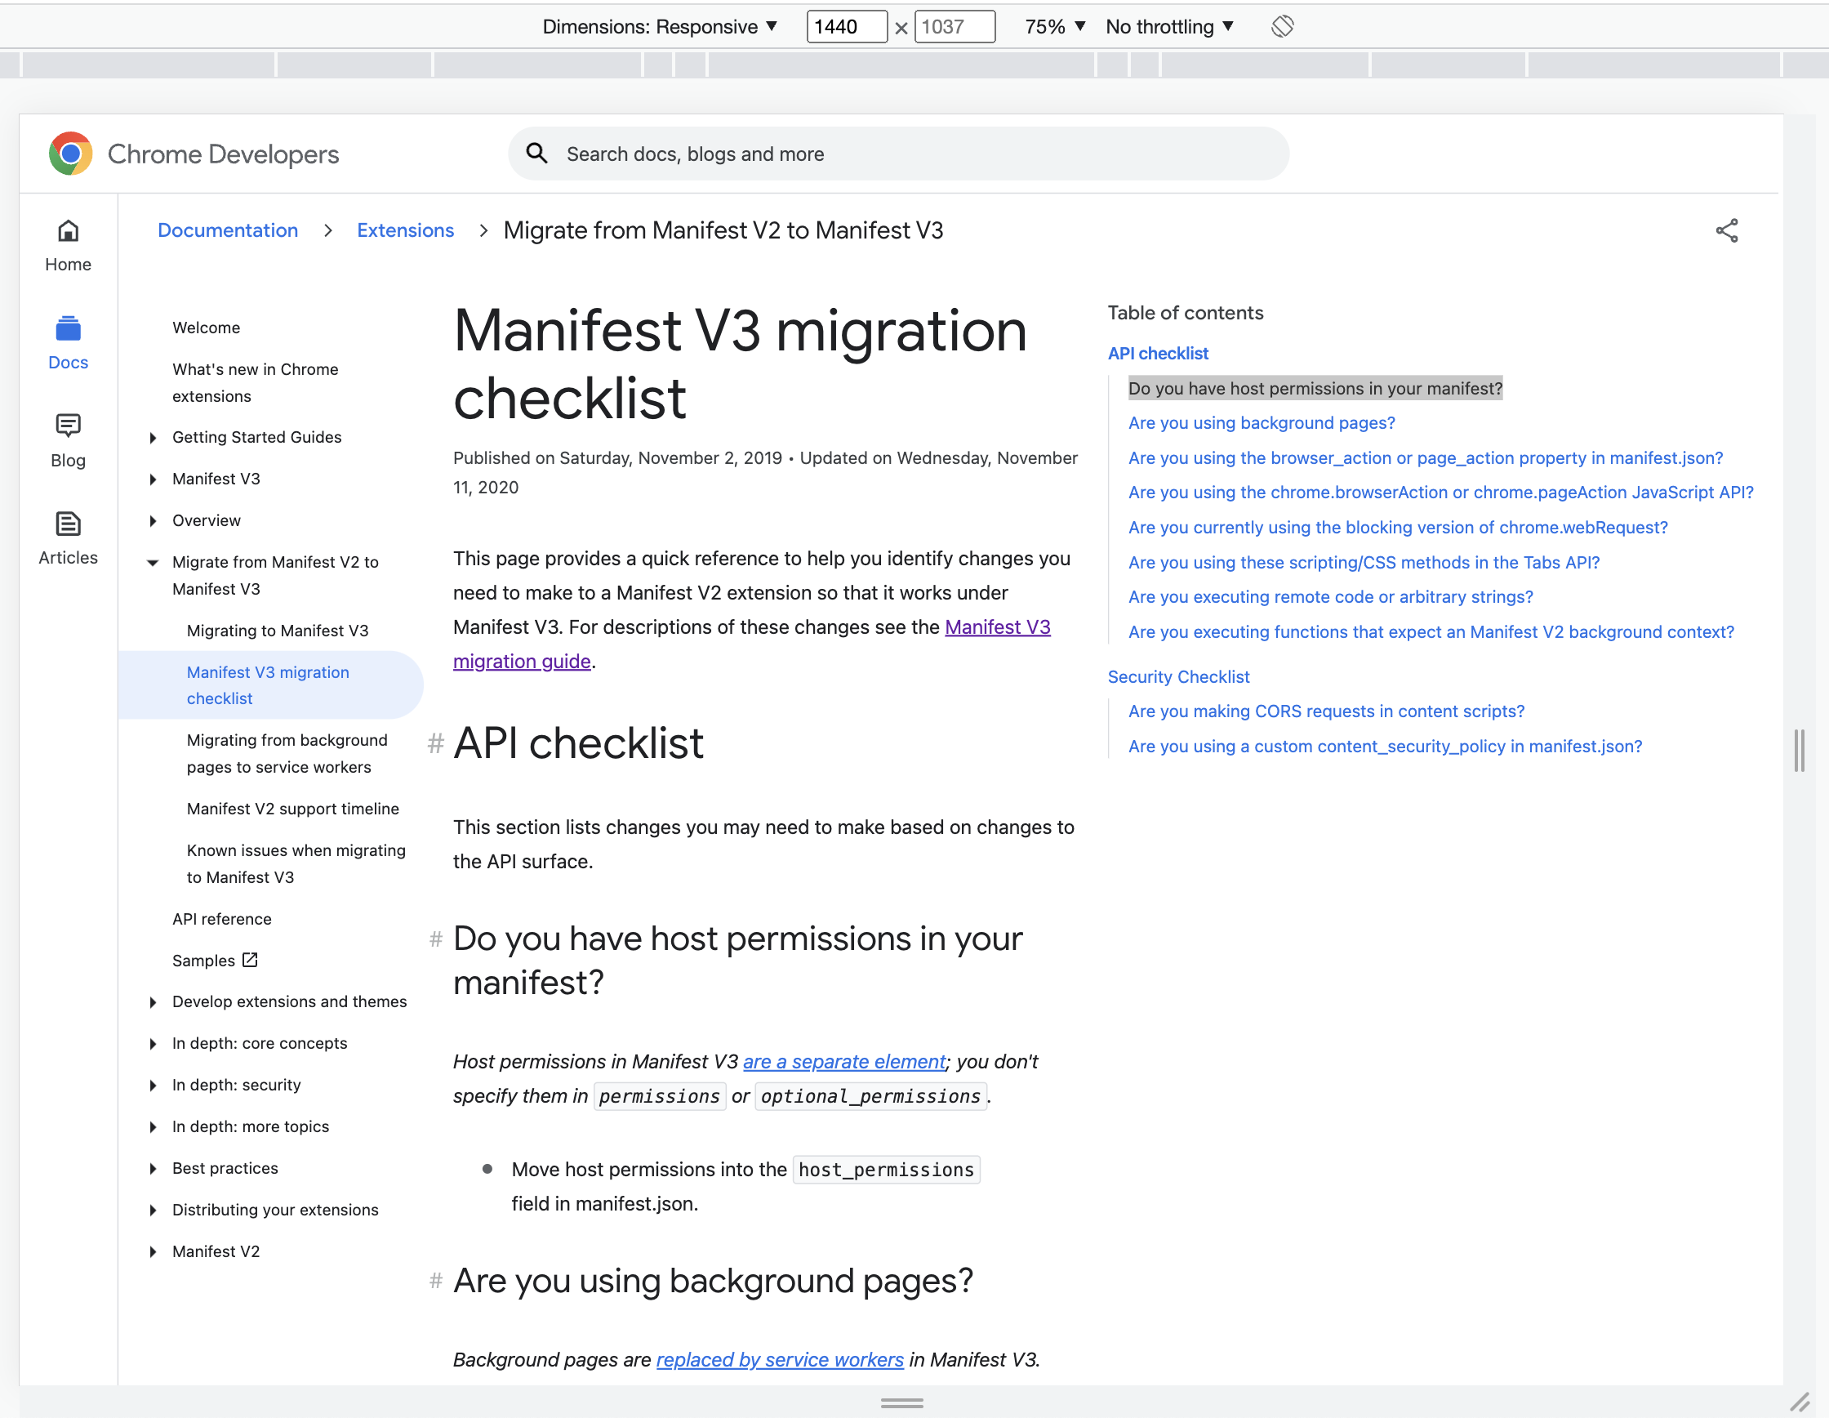Click the Chrome logo icon

click(x=70, y=154)
